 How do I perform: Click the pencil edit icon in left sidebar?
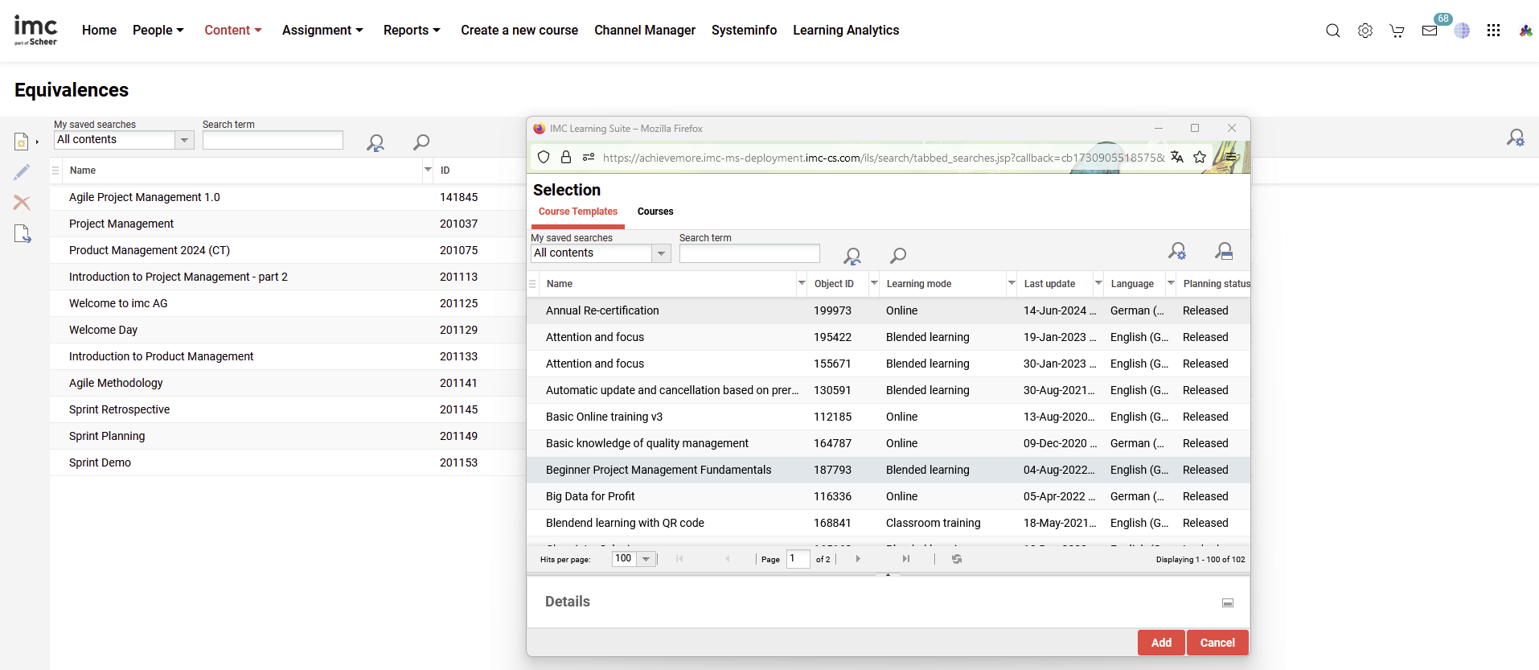22,172
